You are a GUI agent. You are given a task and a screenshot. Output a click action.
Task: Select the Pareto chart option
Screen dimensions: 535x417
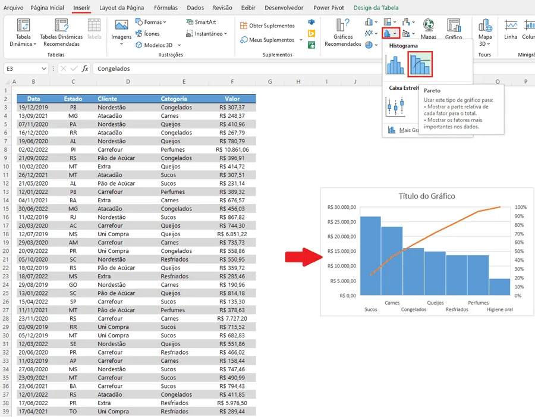(x=420, y=64)
